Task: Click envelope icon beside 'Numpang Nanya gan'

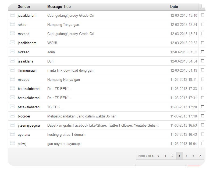Action: [x=12, y=79]
